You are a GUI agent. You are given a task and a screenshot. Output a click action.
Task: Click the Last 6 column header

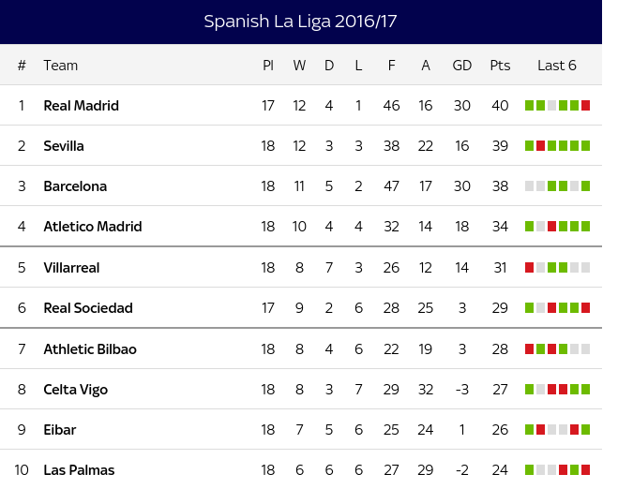[557, 66]
